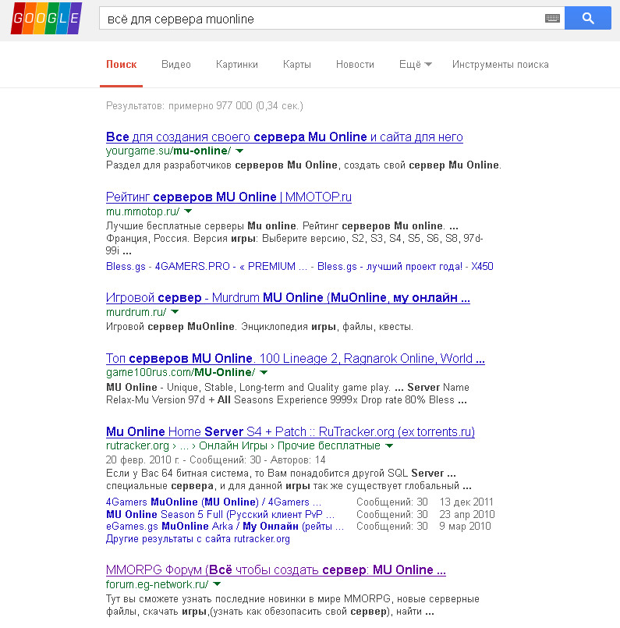Click the rainbow Google logo
Viewport: 620px width, 628px height.
pyautogui.click(x=46, y=18)
